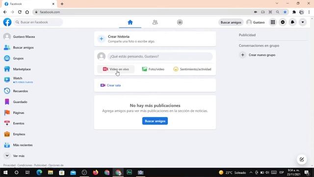The image size is (314, 177).
Task: Click the zoom magnifier in address bar
Action: point(278,12)
